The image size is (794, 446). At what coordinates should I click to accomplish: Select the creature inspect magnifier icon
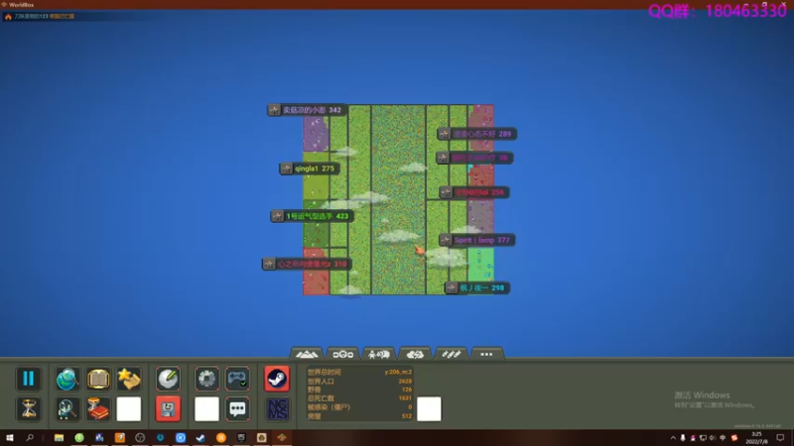pyautogui.click(x=67, y=408)
